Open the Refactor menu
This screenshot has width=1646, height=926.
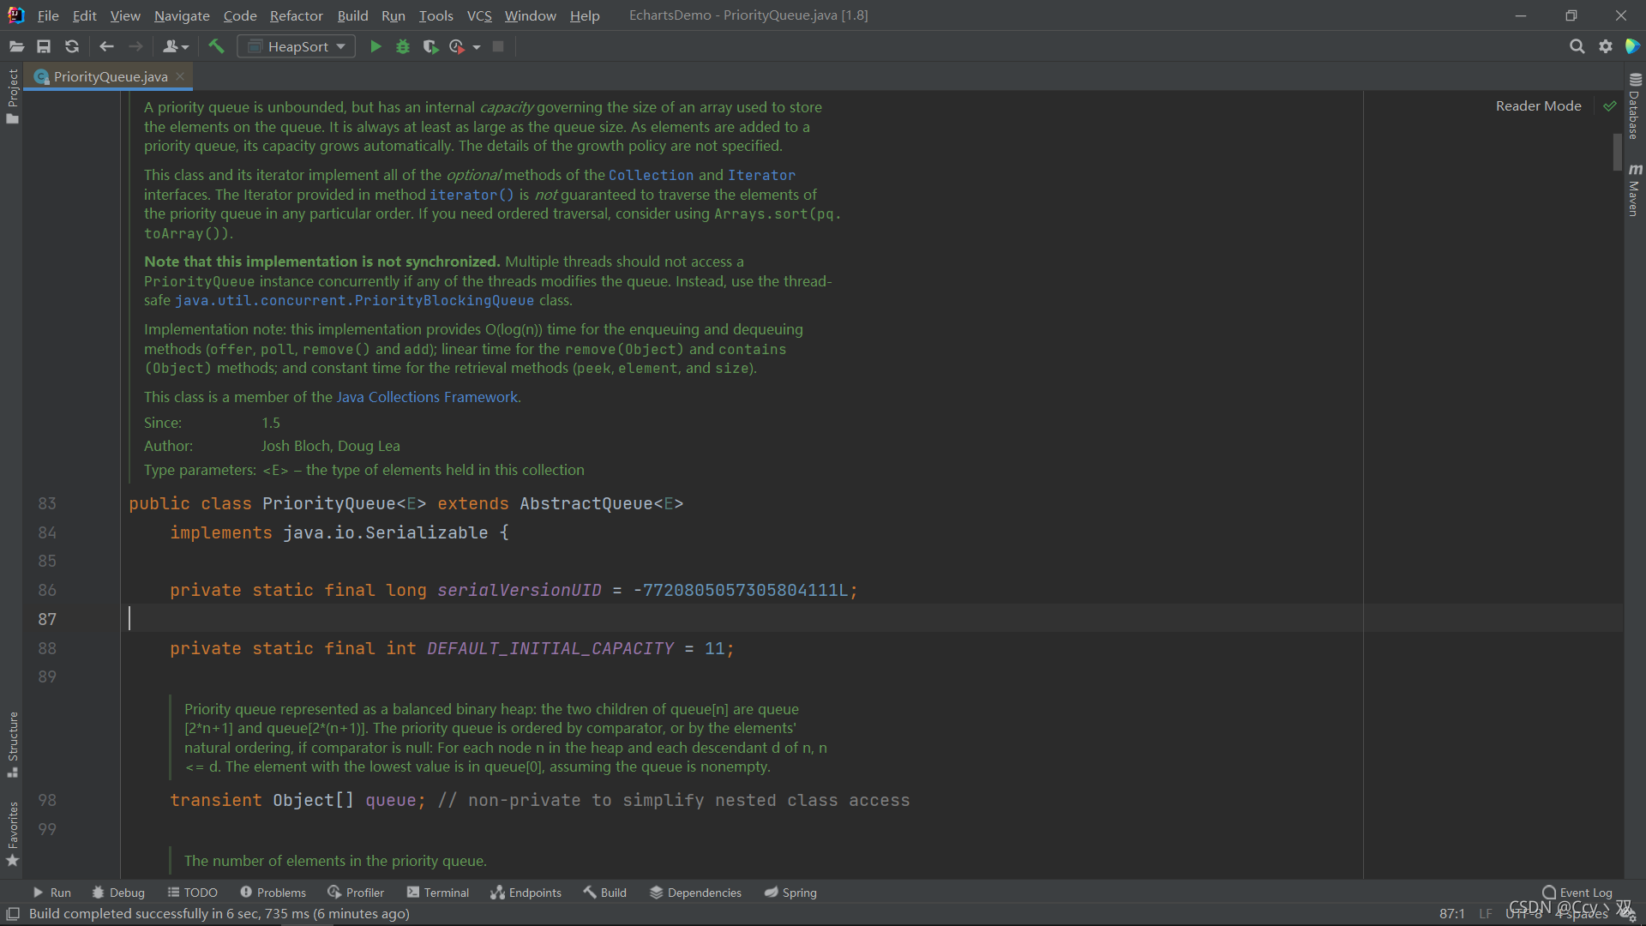pos(296,15)
